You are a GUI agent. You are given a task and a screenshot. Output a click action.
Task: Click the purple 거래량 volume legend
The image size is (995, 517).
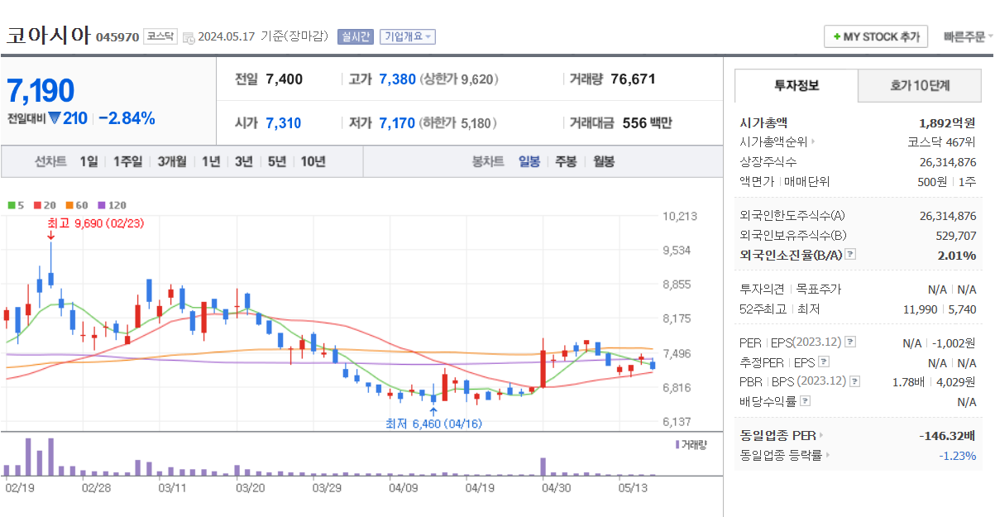pyautogui.click(x=691, y=444)
